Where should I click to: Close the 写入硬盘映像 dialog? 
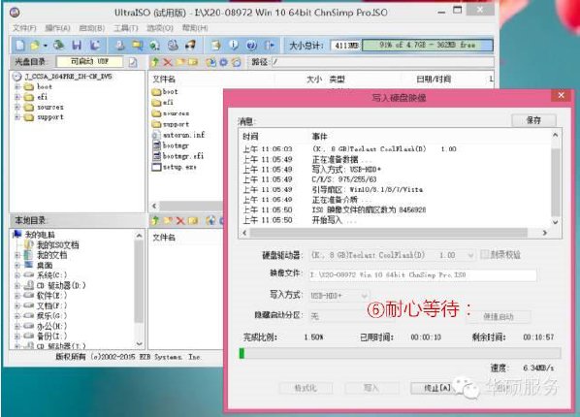pyautogui.click(x=562, y=95)
